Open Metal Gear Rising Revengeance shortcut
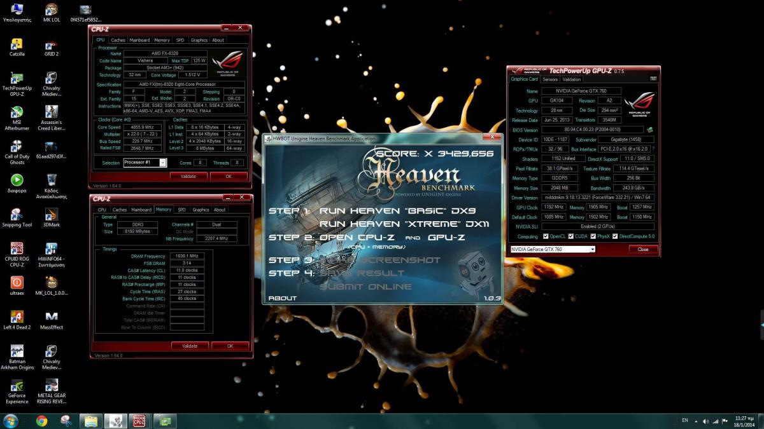 (51, 392)
